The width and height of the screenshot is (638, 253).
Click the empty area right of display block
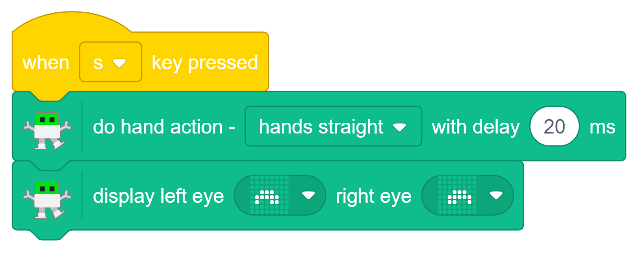578,198
